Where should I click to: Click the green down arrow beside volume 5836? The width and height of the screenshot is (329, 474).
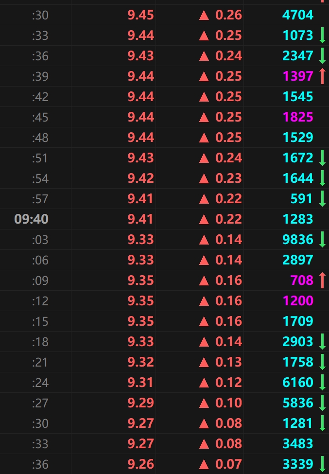322,403
